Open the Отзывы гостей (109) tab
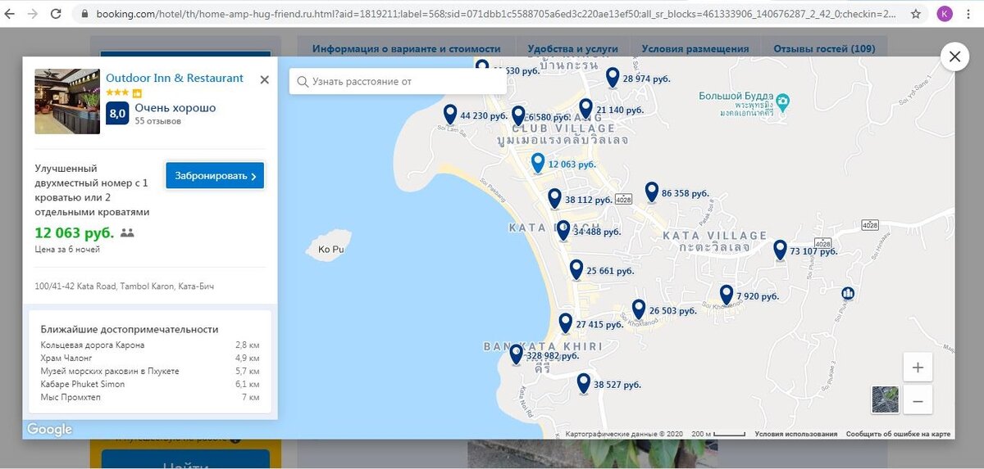984x469 pixels. (824, 49)
